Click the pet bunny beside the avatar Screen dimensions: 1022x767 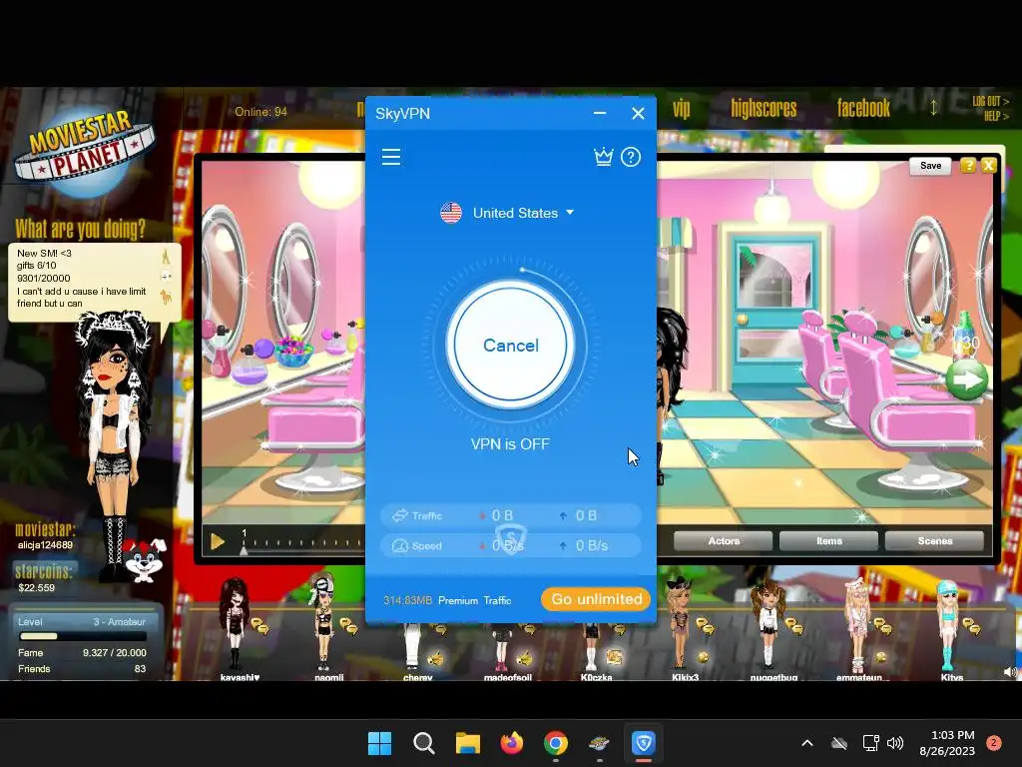[145, 560]
